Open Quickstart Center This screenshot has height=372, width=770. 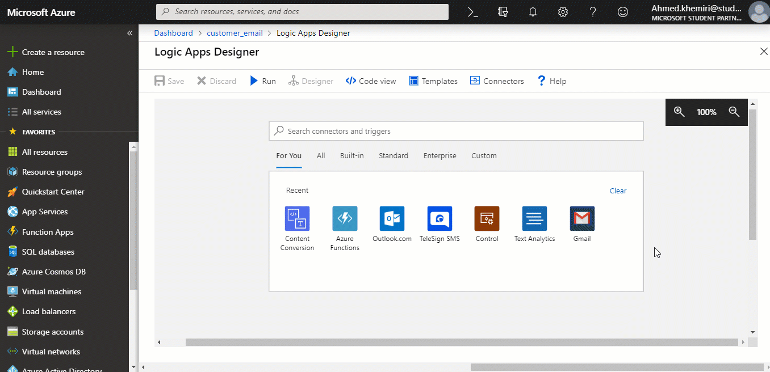(x=46, y=192)
